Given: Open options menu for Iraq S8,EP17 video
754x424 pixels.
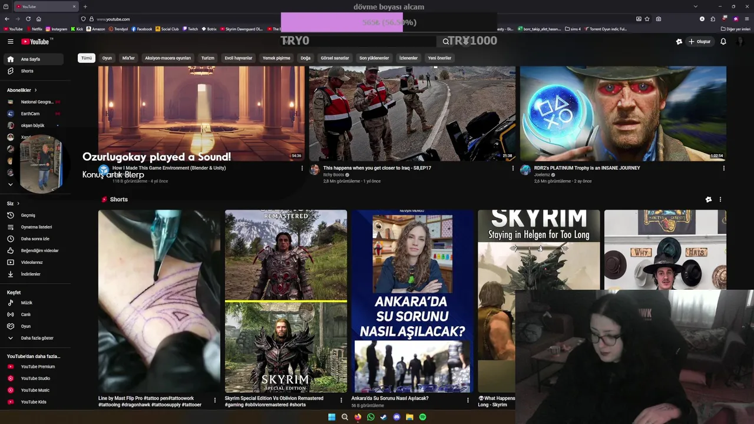Looking at the screenshot, I should pos(512,168).
